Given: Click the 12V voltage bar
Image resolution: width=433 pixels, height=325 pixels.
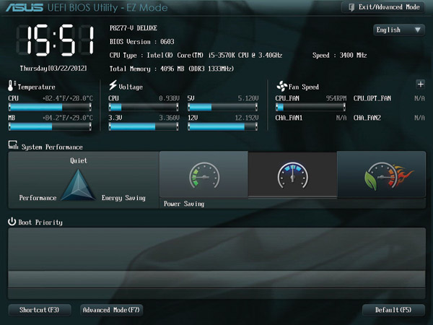Looking at the screenshot, I should pos(222,126).
